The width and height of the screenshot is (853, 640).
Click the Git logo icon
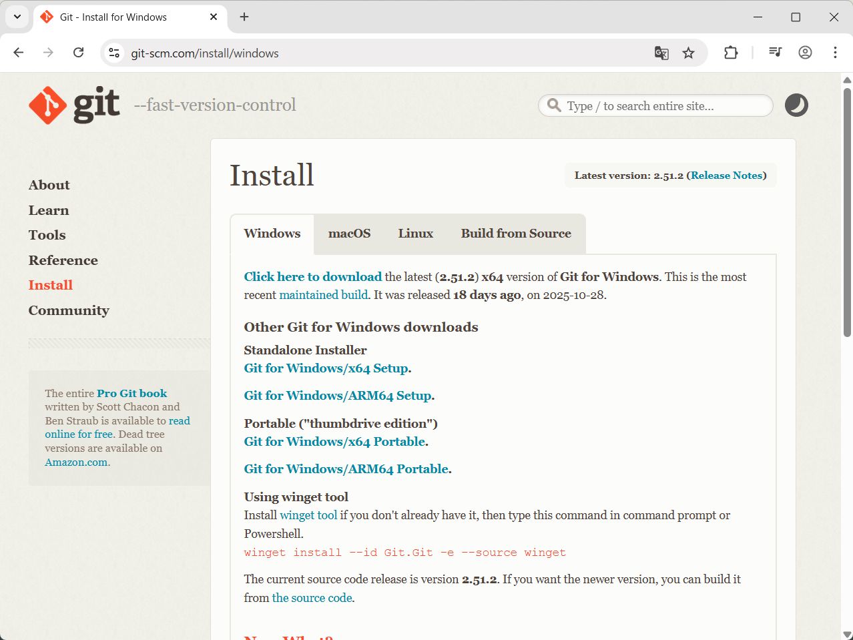48,105
